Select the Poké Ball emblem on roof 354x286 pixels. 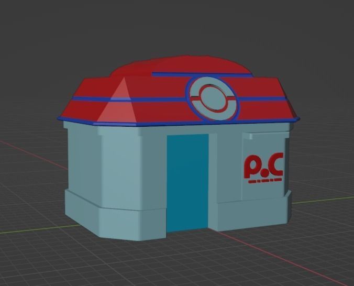212,98
